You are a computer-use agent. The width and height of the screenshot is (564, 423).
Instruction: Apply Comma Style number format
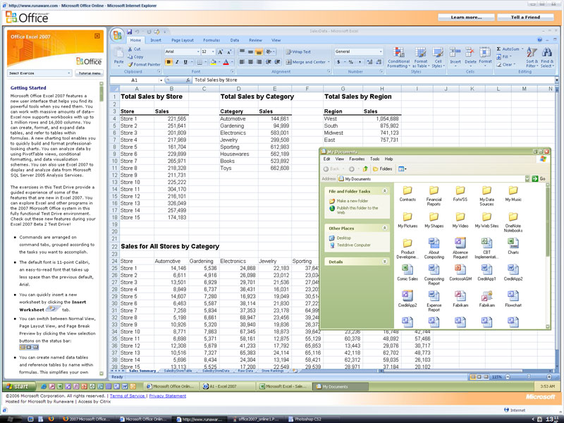click(x=360, y=62)
